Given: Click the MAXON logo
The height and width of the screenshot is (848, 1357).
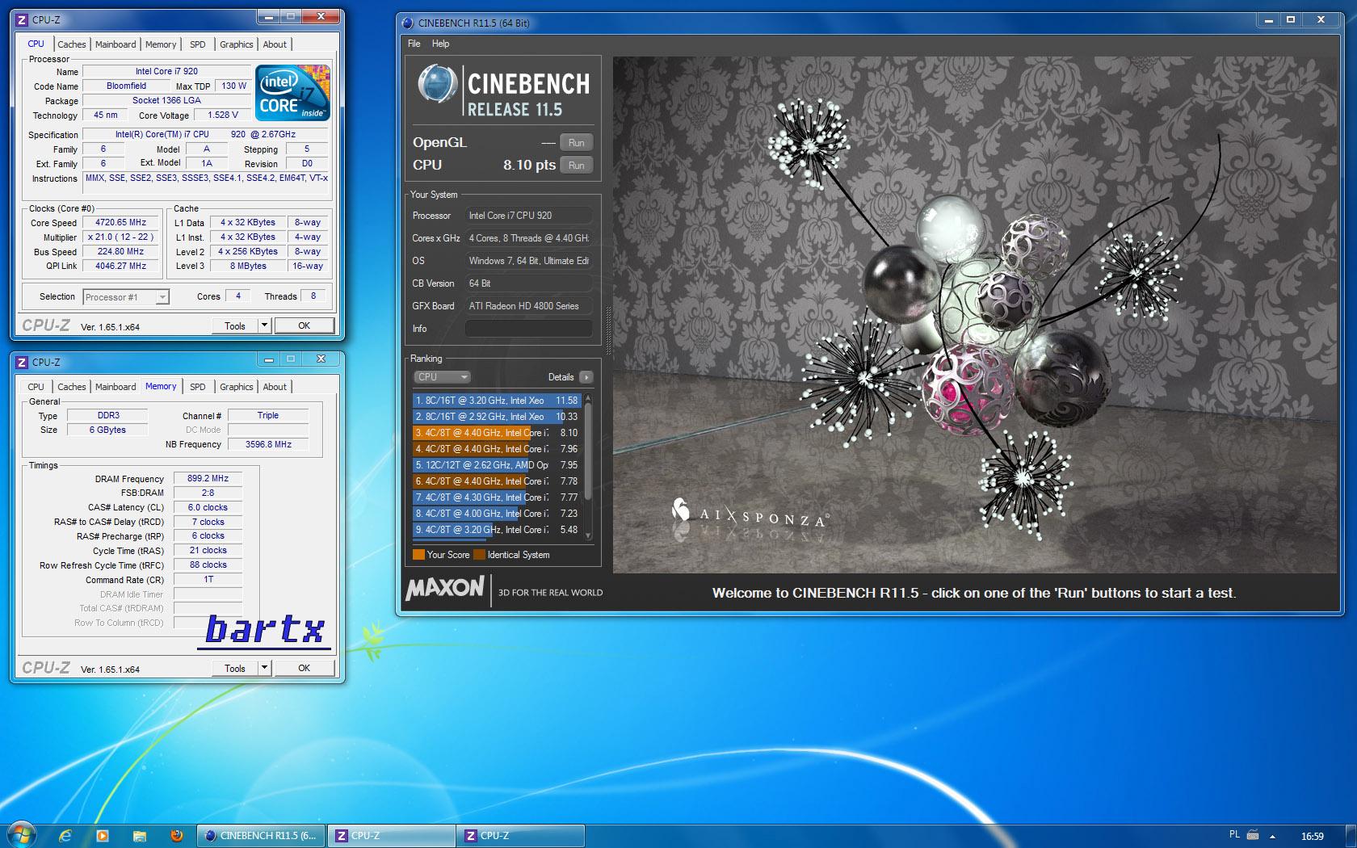Looking at the screenshot, I should pyautogui.click(x=445, y=588).
